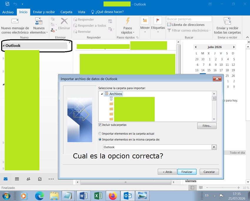Viewport: 250px width, 201px height.
Task: Click the Undo arrow in title bar
Action: click(15, 4)
